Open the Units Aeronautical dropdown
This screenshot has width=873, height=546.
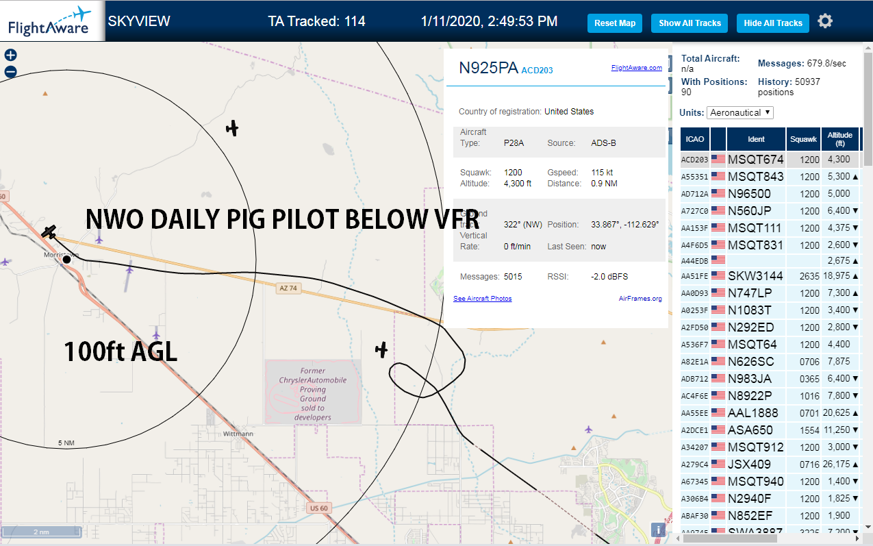740,112
